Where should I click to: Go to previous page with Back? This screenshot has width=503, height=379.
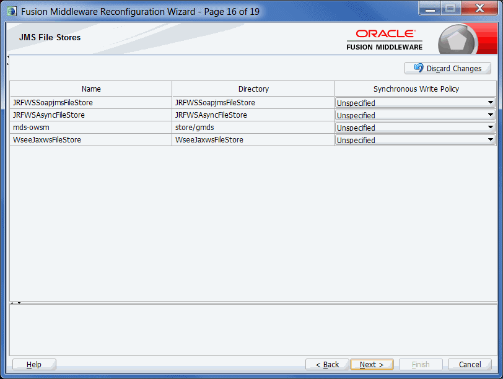pos(327,365)
